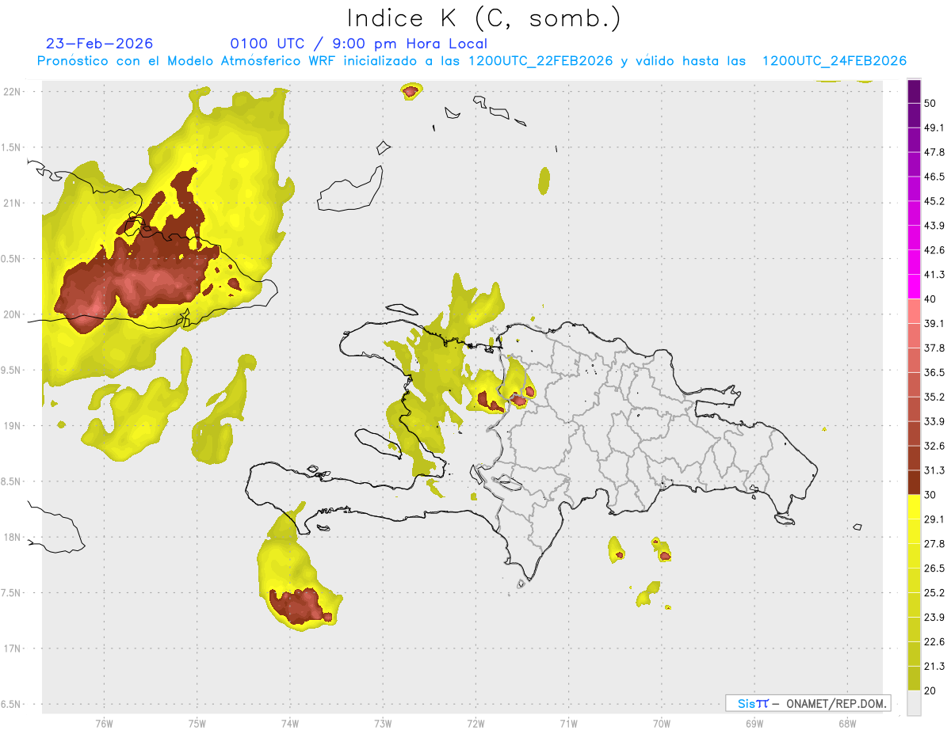Click the colorbar value "33.9"

pyautogui.click(x=934, y=421)
